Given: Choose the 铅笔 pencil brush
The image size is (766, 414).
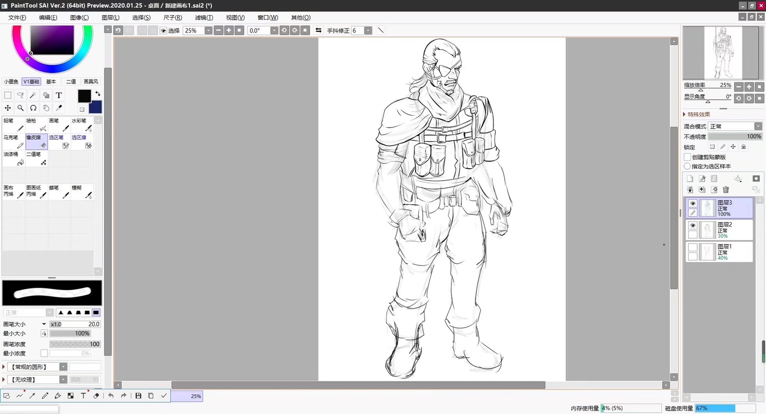Looking at the screenshot, I should 13,125.
